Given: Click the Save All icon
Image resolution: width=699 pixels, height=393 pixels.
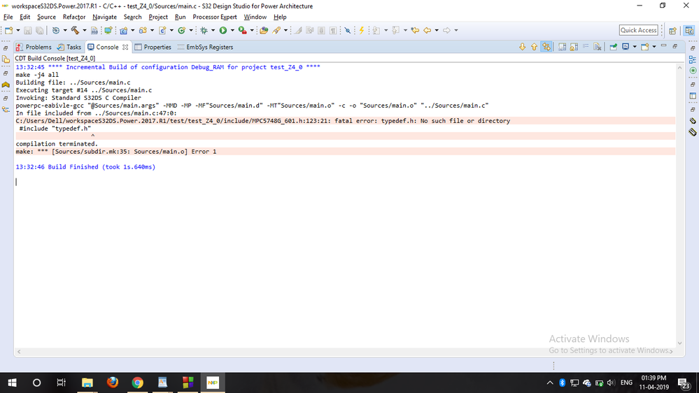Looking at the screenshot, I should coord(39,30).
